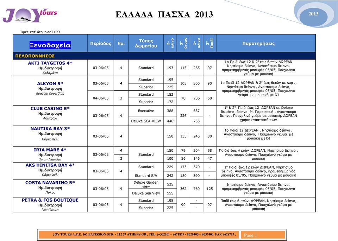Image resolution: width=338 pixels, height=241 pixels.
Task: Click Deluxe SEA-VIEW price 446
Action: pos(170,121)
